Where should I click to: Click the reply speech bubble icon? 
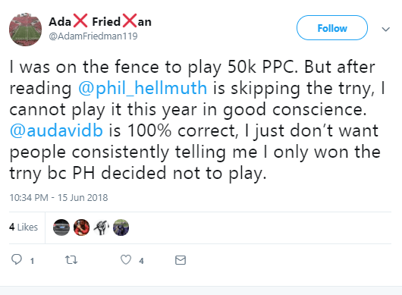17,259
